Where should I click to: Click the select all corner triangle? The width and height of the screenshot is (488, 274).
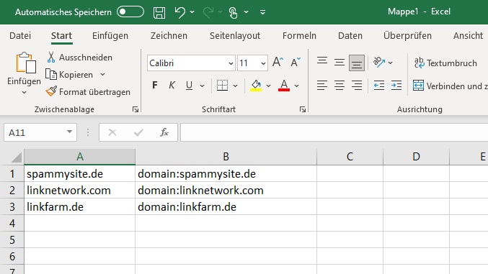click(16, 157)
